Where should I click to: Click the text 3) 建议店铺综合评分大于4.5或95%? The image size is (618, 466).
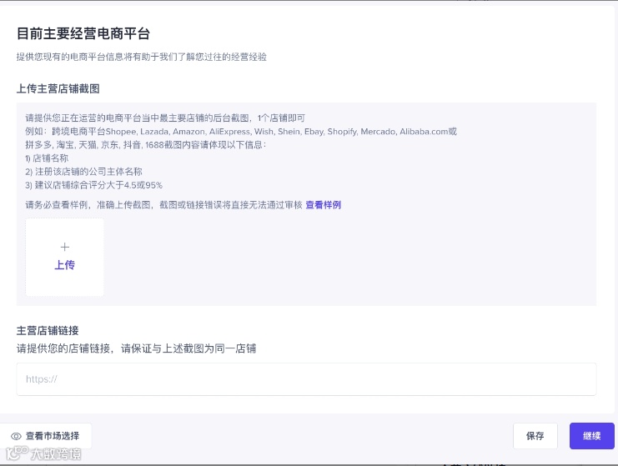[93, 185]
